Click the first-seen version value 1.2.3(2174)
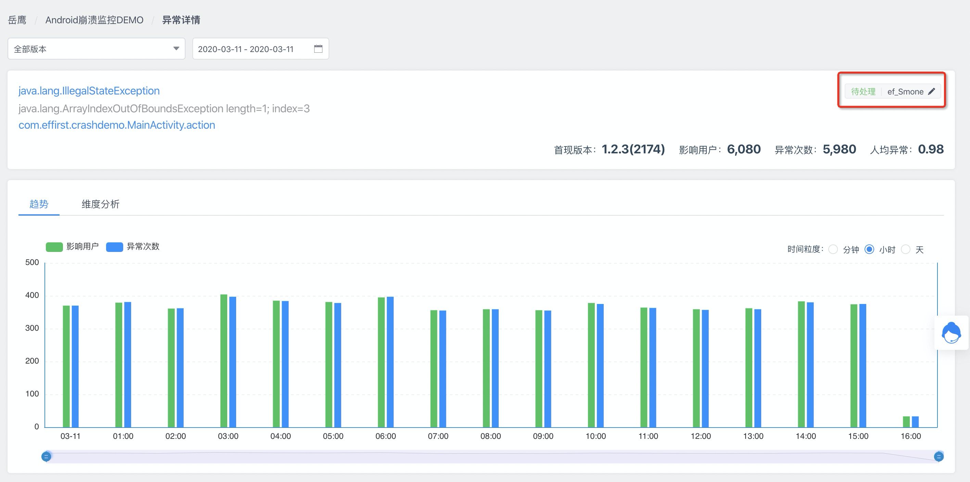 [633, 150]
